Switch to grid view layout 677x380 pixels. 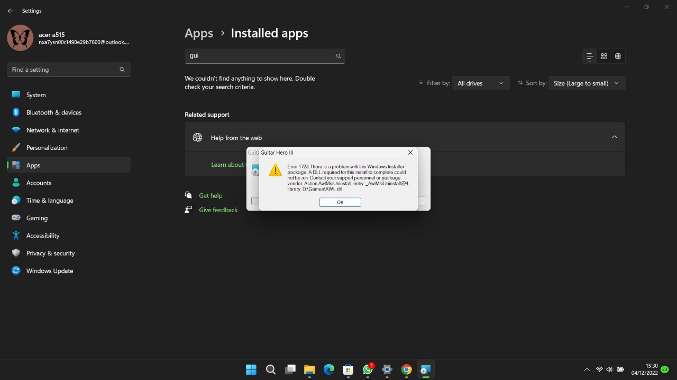coord(603,56)
